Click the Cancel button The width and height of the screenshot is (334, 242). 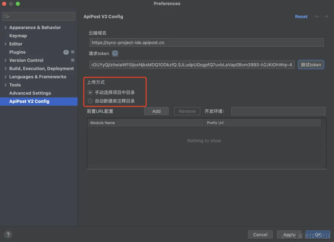(x=260, y=235)
